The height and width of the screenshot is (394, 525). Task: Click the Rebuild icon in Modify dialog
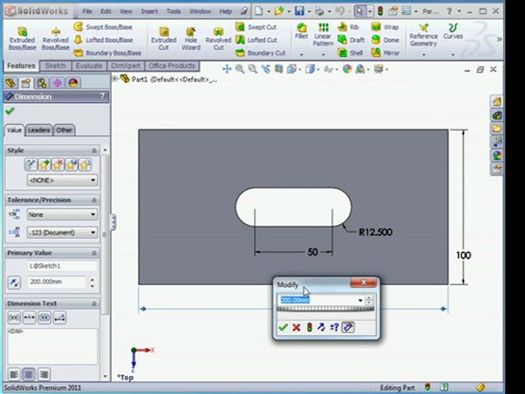tap(310, 327)
